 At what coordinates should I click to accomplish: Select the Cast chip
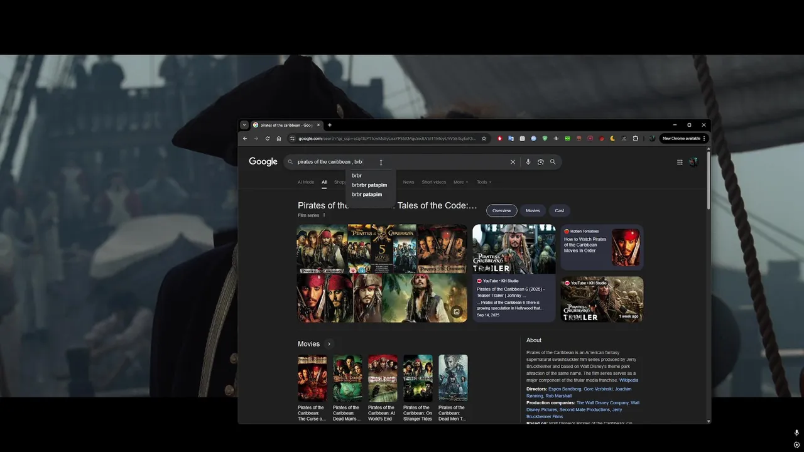pos(559,211)
